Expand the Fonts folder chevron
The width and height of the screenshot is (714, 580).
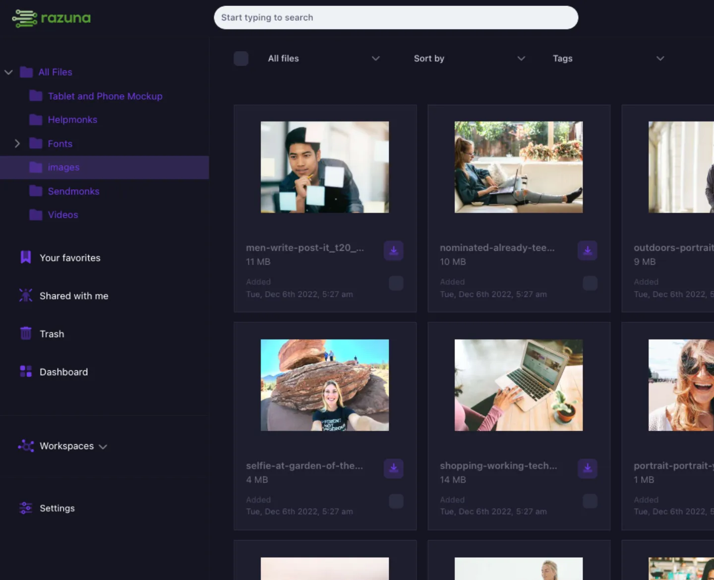[17, 143]
